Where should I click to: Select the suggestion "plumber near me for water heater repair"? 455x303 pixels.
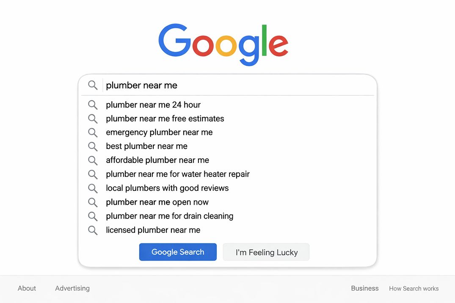coord(178,174)
